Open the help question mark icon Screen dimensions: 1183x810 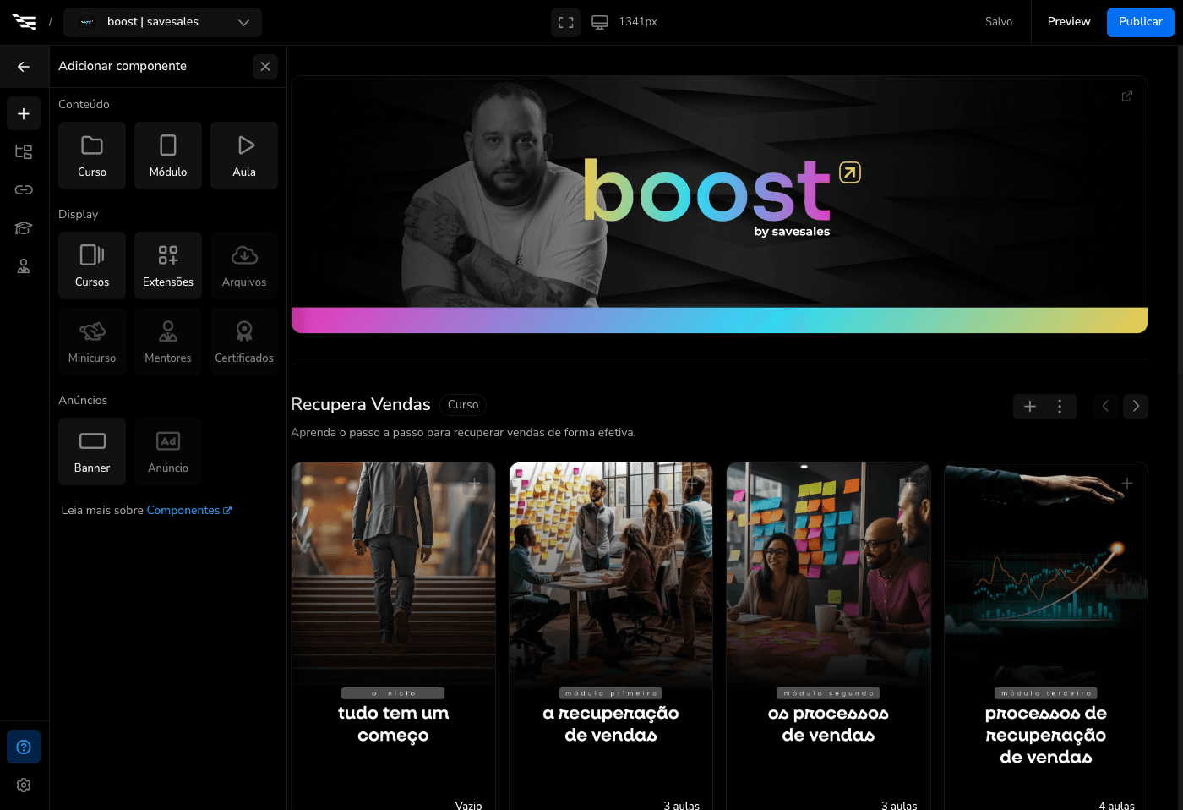(x=24, y=747)
